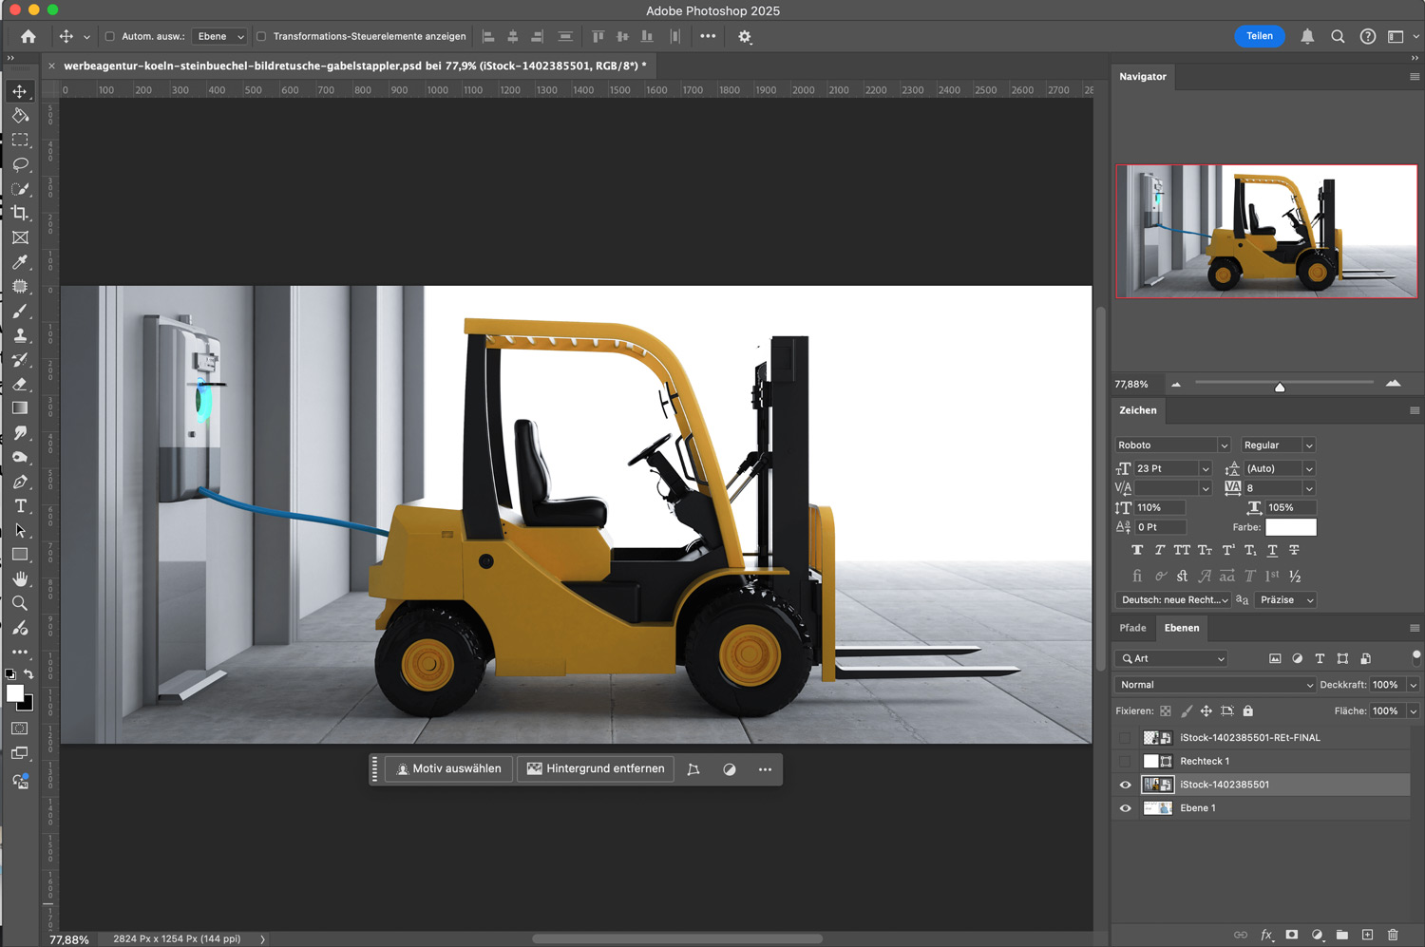Image resolution: width=1425 pixels, height=947 pixels.
Task: Go to the Home screen
Action: (28, 36)
